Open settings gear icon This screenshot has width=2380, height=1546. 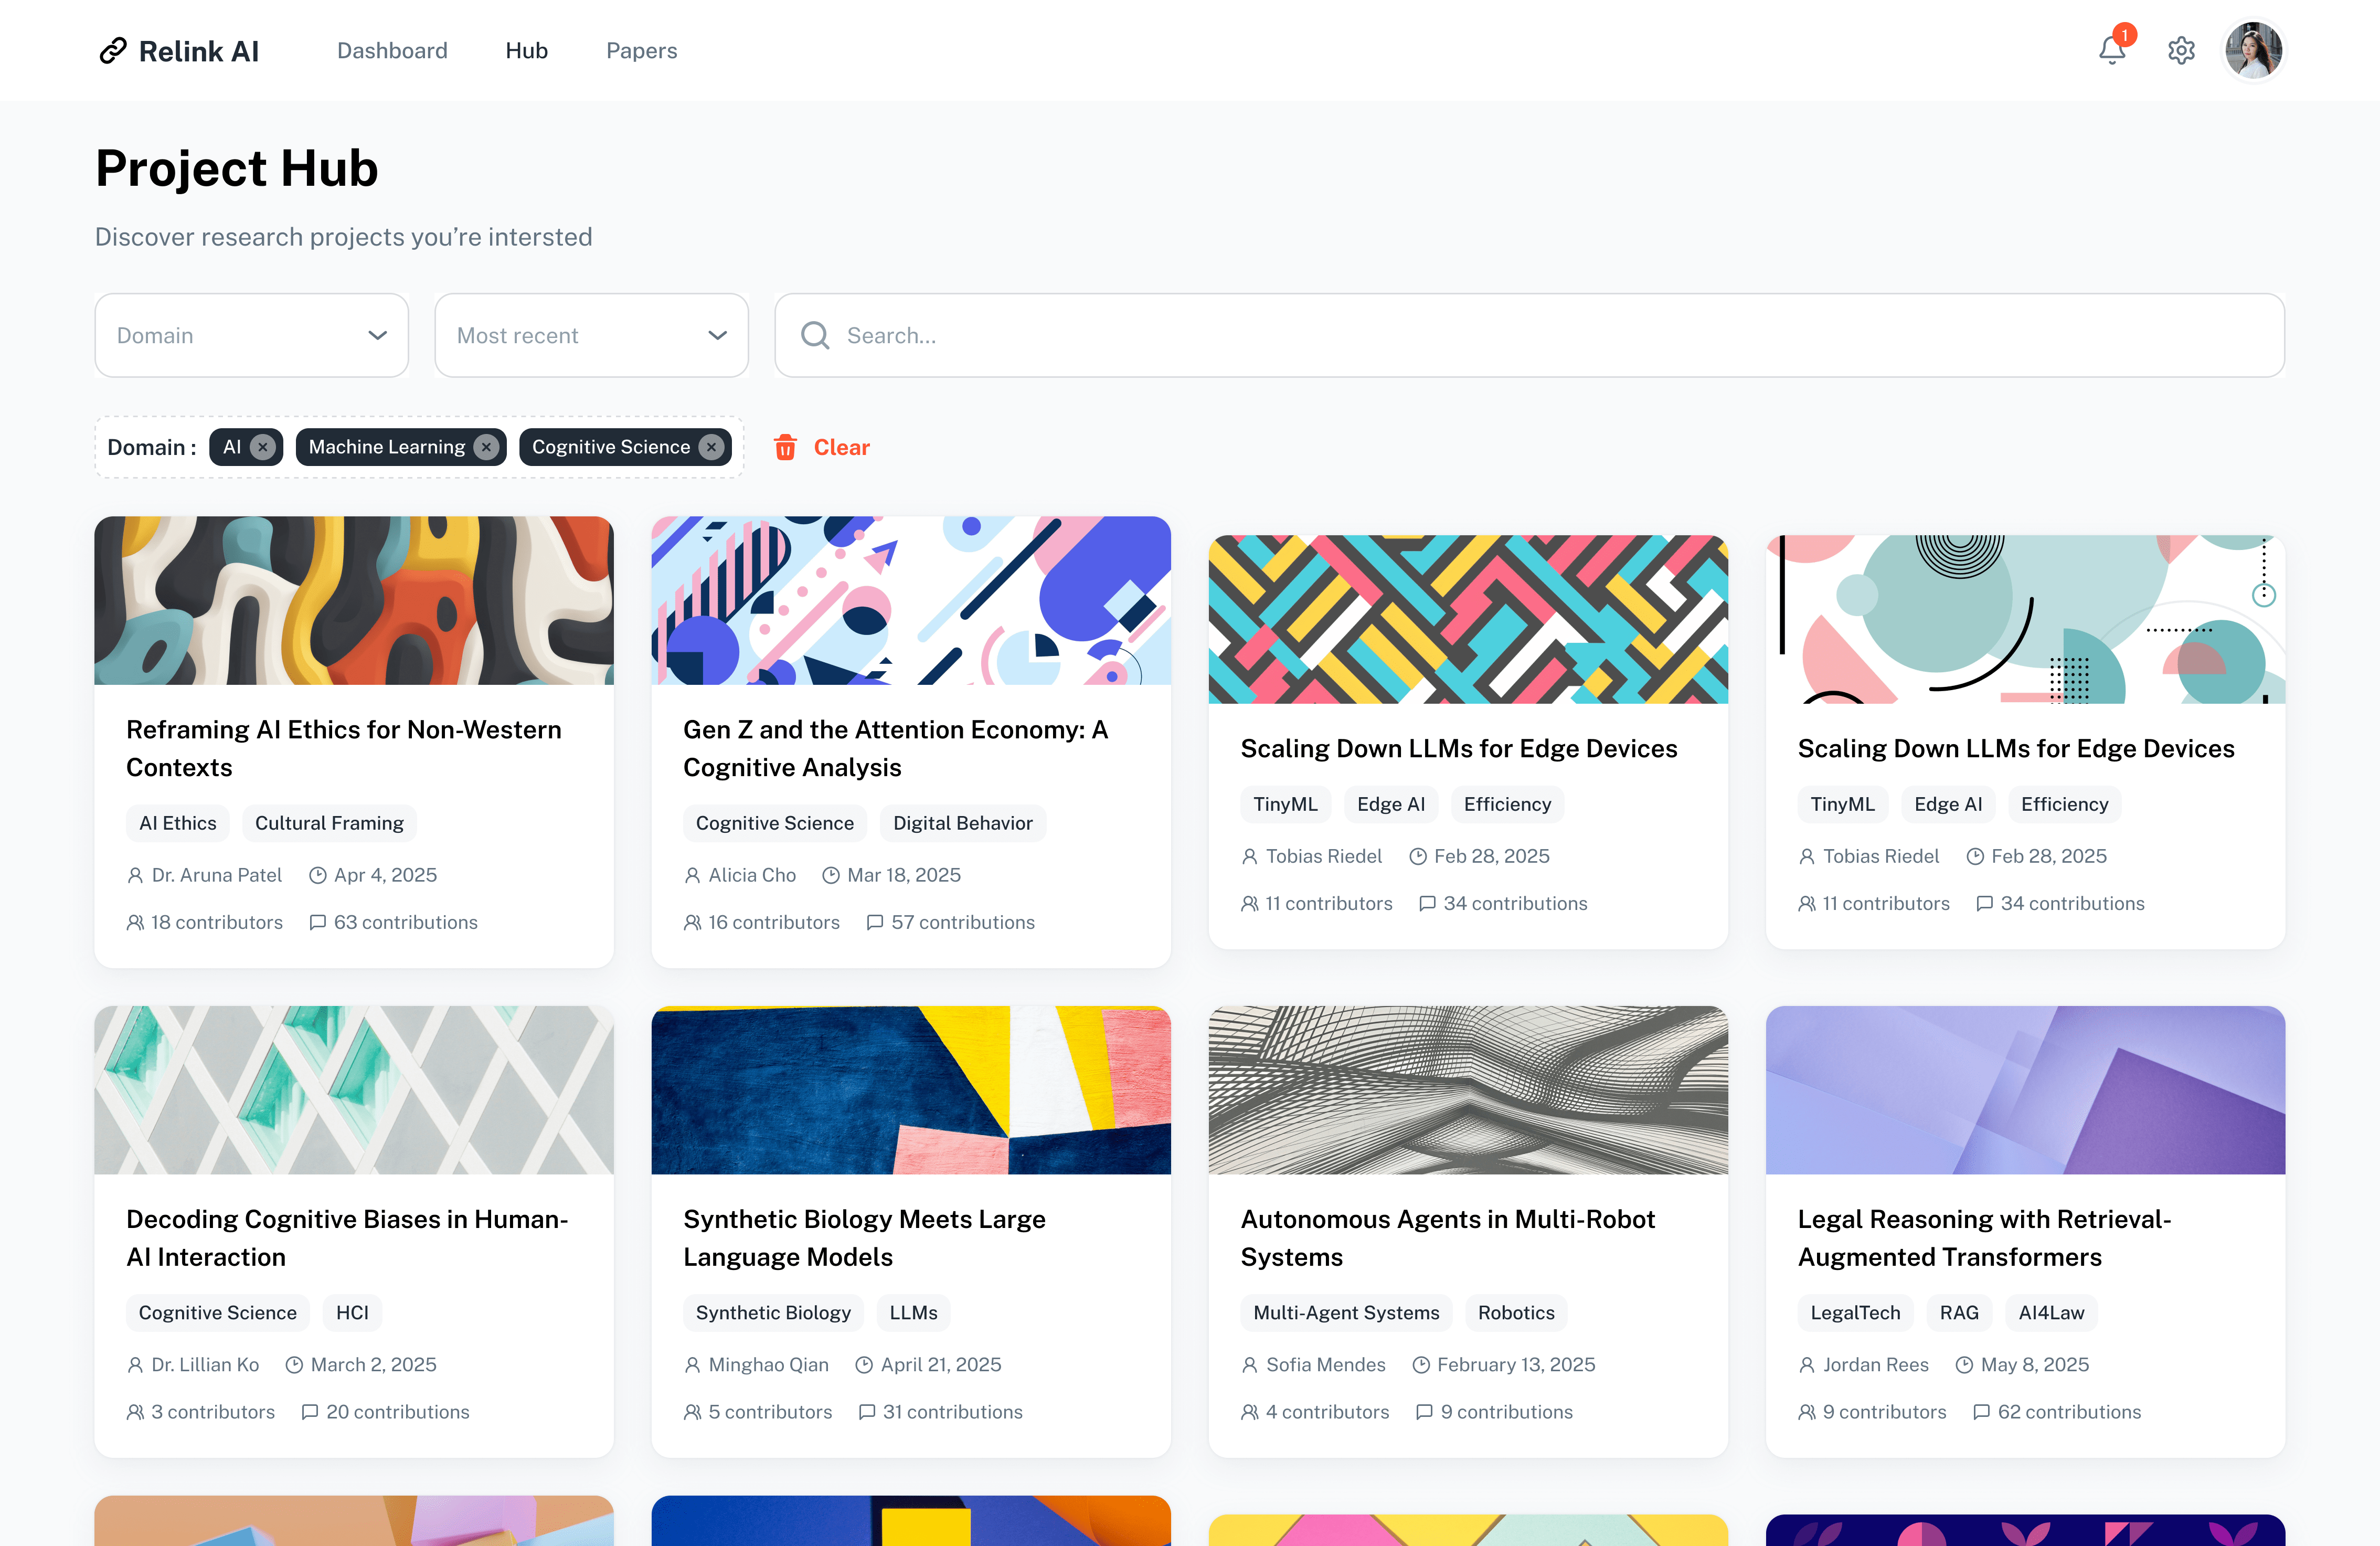2181,50
